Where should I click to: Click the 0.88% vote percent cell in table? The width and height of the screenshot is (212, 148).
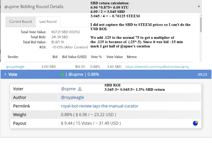tap(95, 67)
